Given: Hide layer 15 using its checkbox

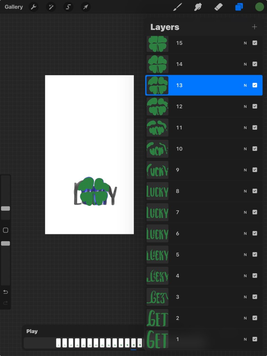Looking at the screenshot, I should [x=255, y=43].
